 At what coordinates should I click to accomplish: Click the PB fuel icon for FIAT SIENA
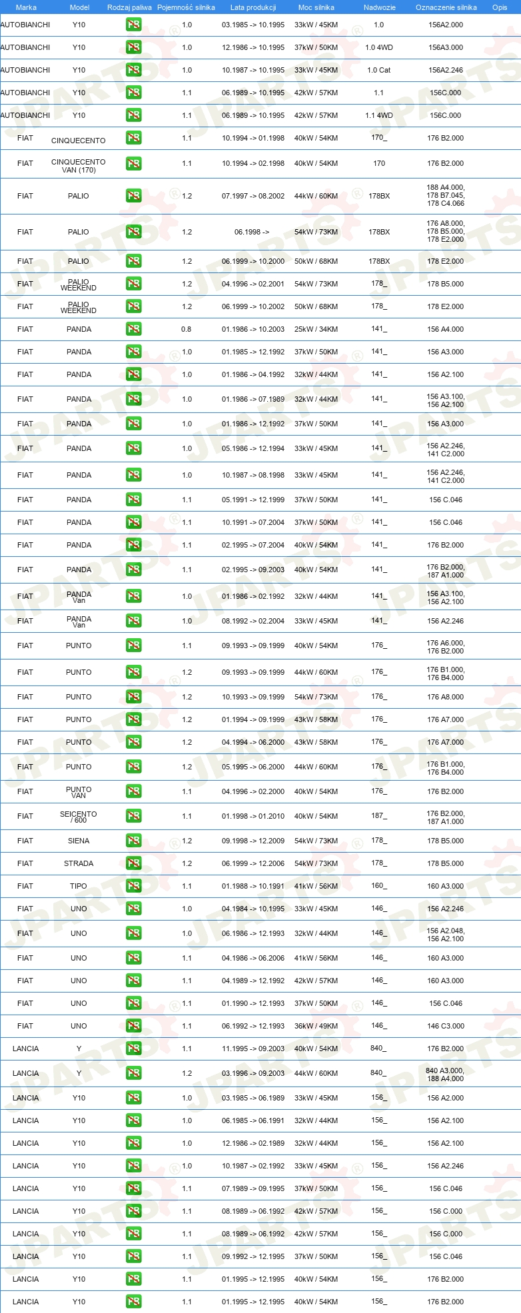click(134, 841)
